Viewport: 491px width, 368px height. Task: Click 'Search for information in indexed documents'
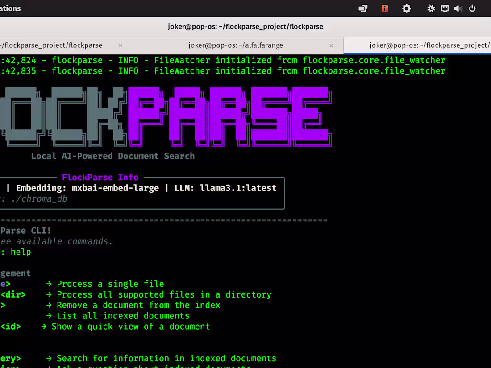(x=166, y=358)
